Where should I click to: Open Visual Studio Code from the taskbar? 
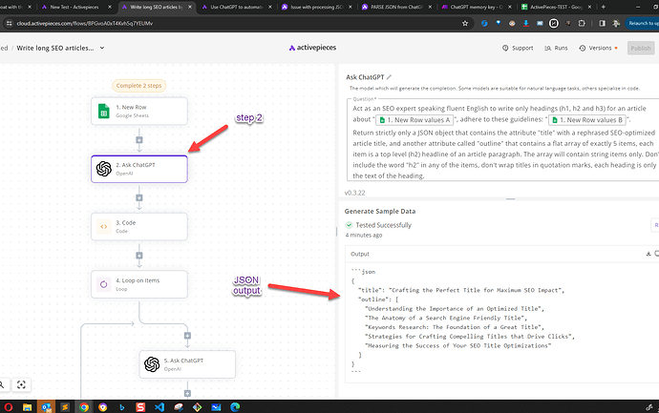click(159, 406)
